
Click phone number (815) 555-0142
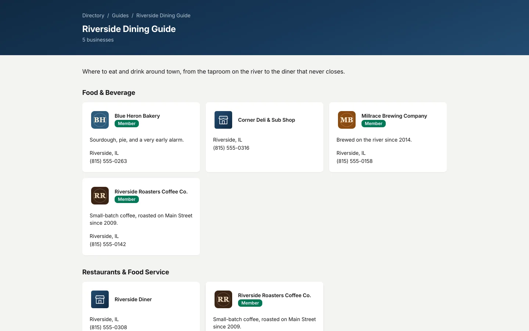point(108,244)
